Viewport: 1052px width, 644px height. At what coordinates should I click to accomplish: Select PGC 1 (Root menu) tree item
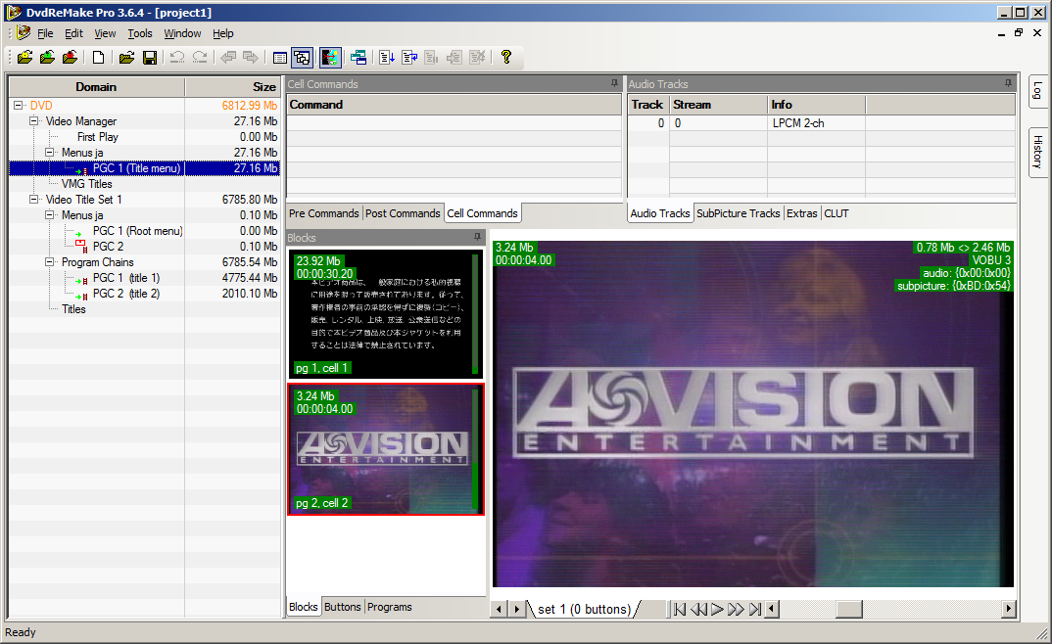[x=137, y=231]
